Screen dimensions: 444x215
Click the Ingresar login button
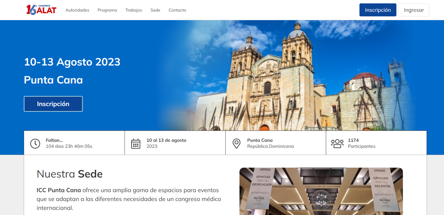413,10
